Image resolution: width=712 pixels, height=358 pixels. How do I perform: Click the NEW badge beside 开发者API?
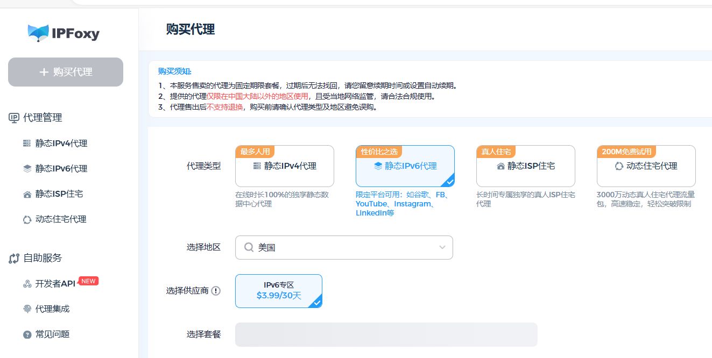point(89,281)
